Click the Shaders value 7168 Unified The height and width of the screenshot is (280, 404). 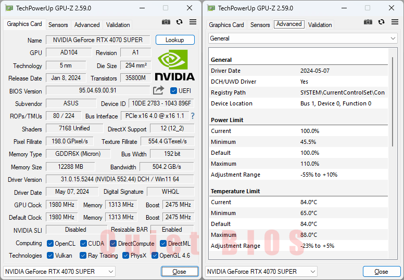pos(74,128)
